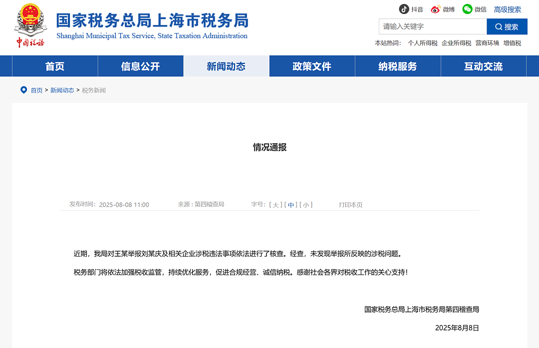Click the blue 搜索 search button
This screenshot has width=539, height=348.
507,26
